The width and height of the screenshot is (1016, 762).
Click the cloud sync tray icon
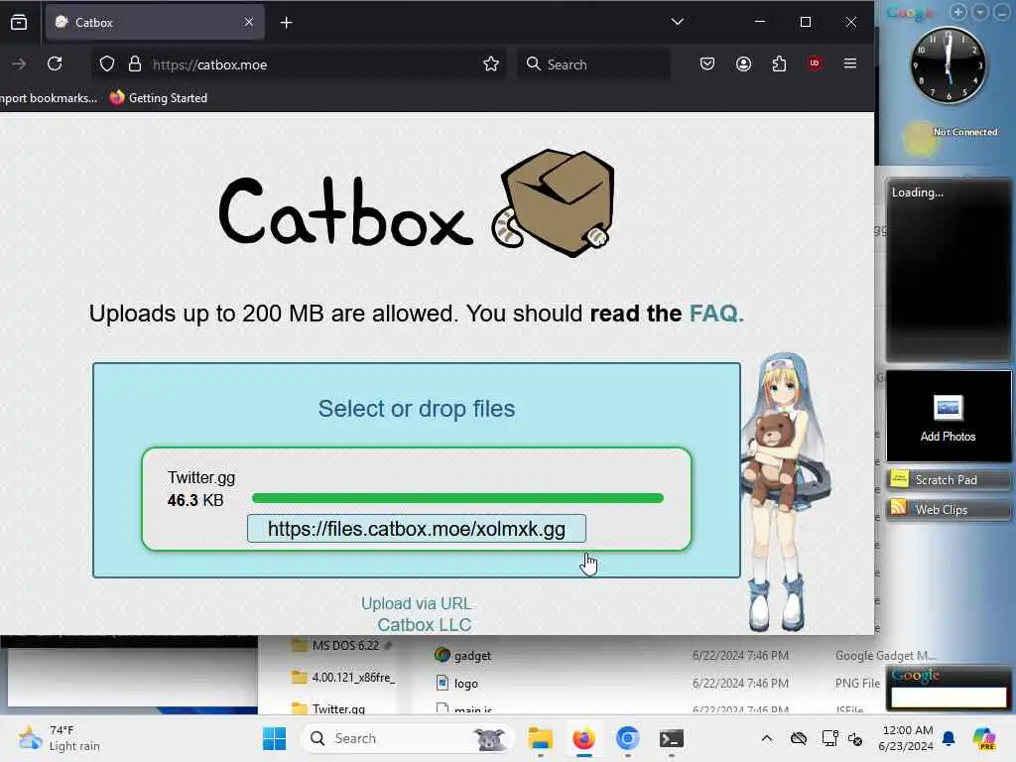(x=799, y=738)
